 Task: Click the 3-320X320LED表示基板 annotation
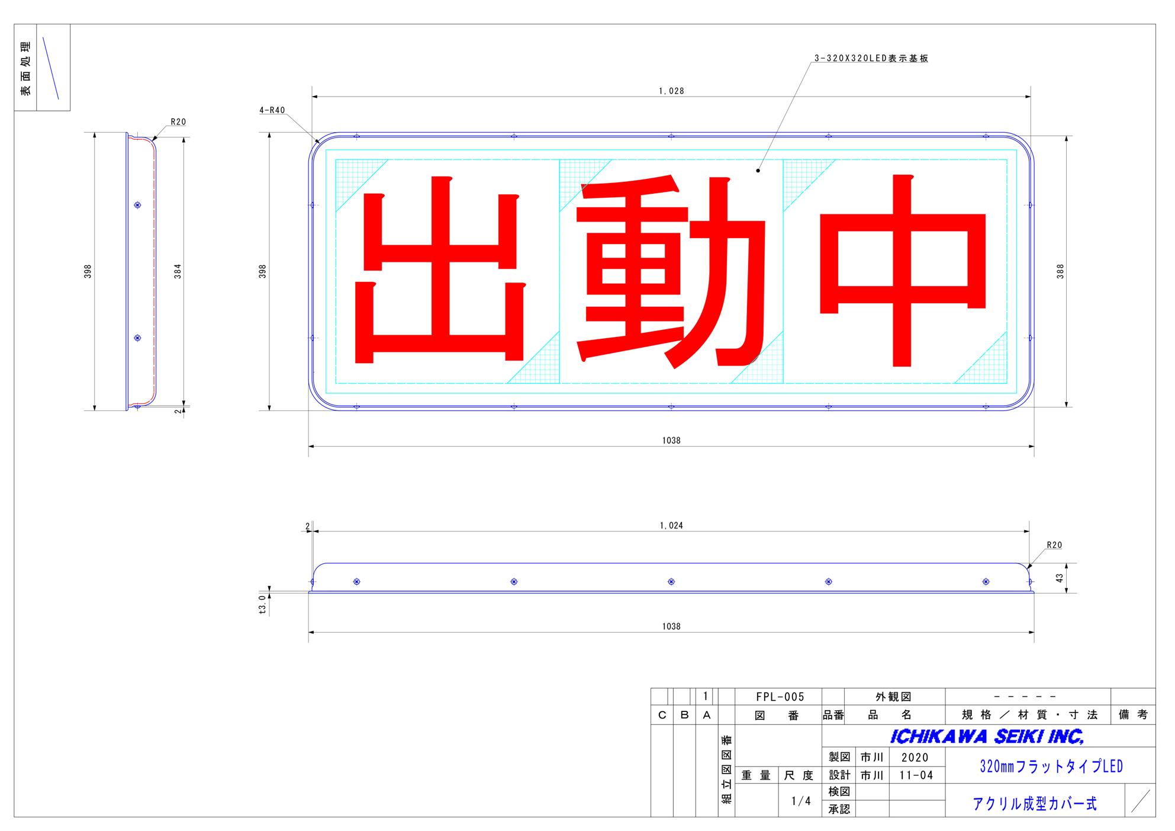[871, 59]
